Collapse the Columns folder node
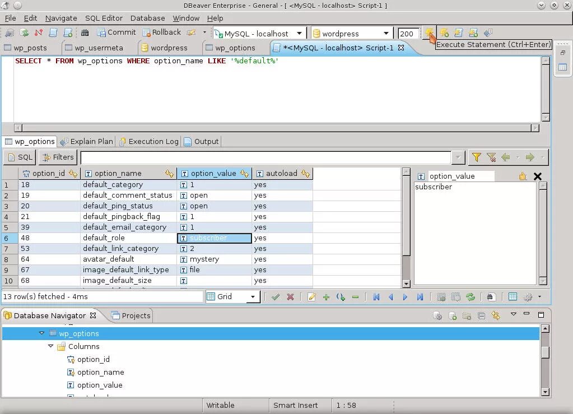 click(51, 346)
